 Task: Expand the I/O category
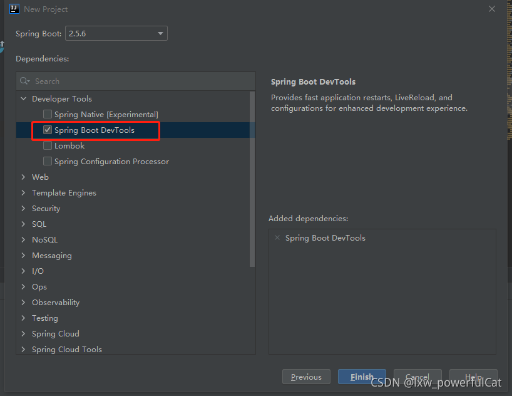click(24, 271)
